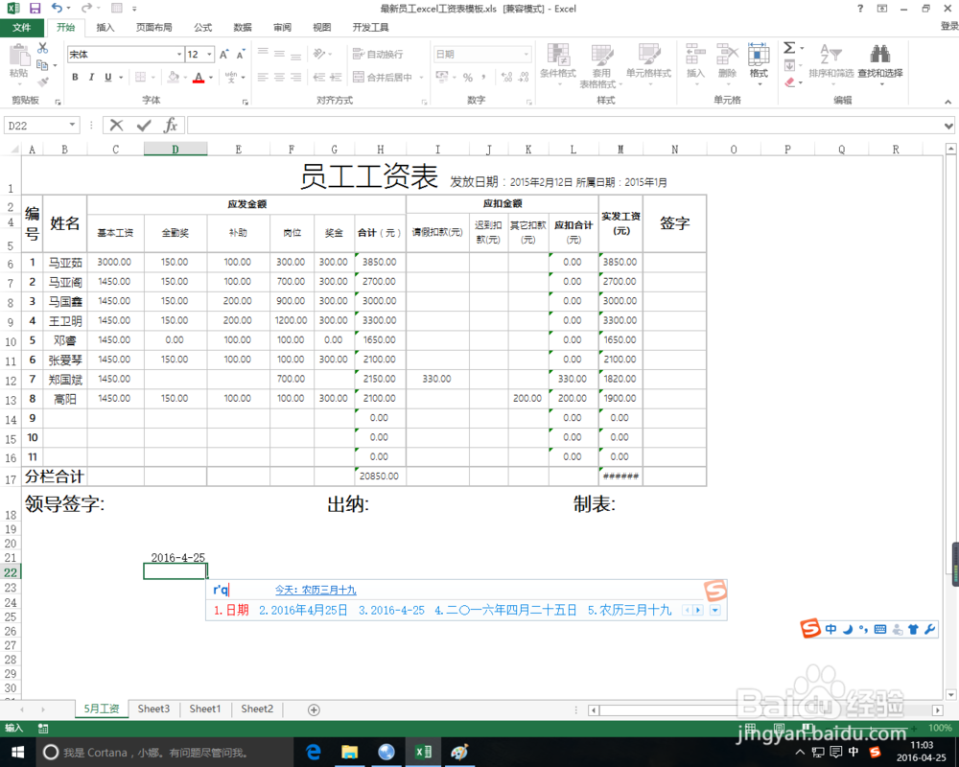Viewport: 959px width, 767px height.
Task: Confirm entry with formula bar checkmark
Action: tap(144, 126)
